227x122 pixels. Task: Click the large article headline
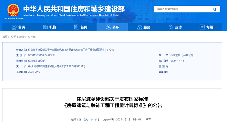(x=112, y=102)
